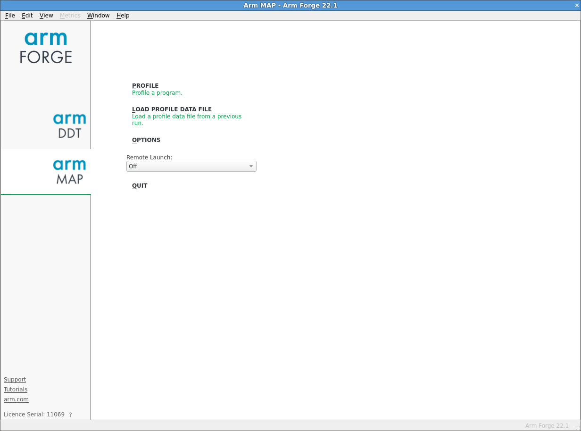The image size is (581, 431).
Task: Switch to the Arm DDT tab
Action: [x=46, y=126]
